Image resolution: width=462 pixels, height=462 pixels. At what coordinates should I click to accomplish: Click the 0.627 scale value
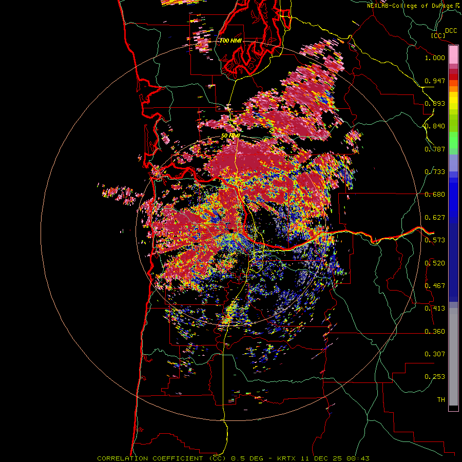click(x=435, y=218)
